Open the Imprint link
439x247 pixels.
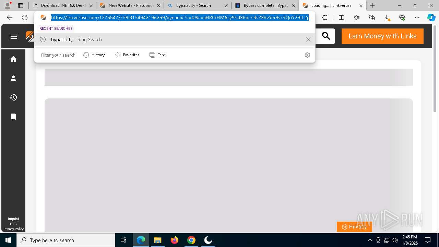(x=13, y=219)
